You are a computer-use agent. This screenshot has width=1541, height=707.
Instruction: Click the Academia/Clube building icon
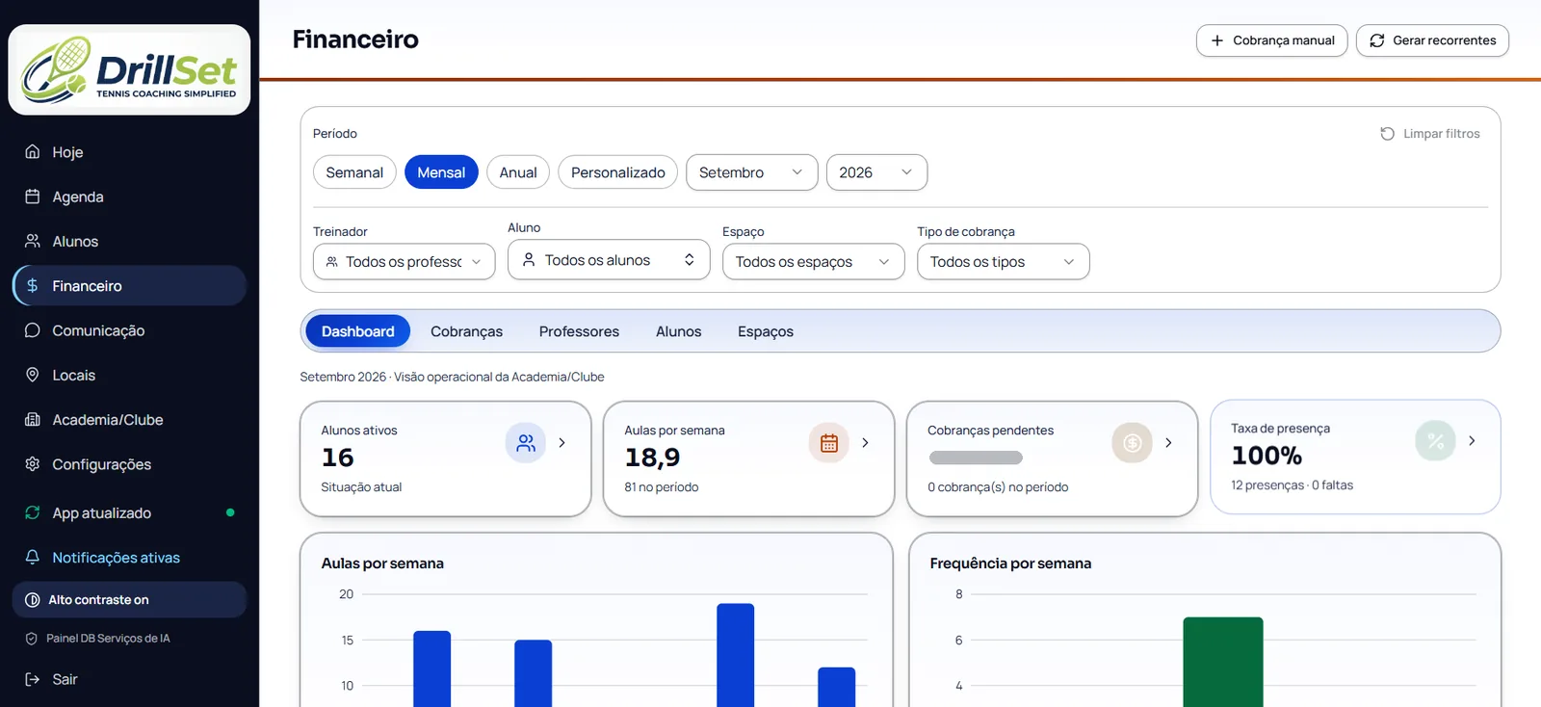click(33, 419)
